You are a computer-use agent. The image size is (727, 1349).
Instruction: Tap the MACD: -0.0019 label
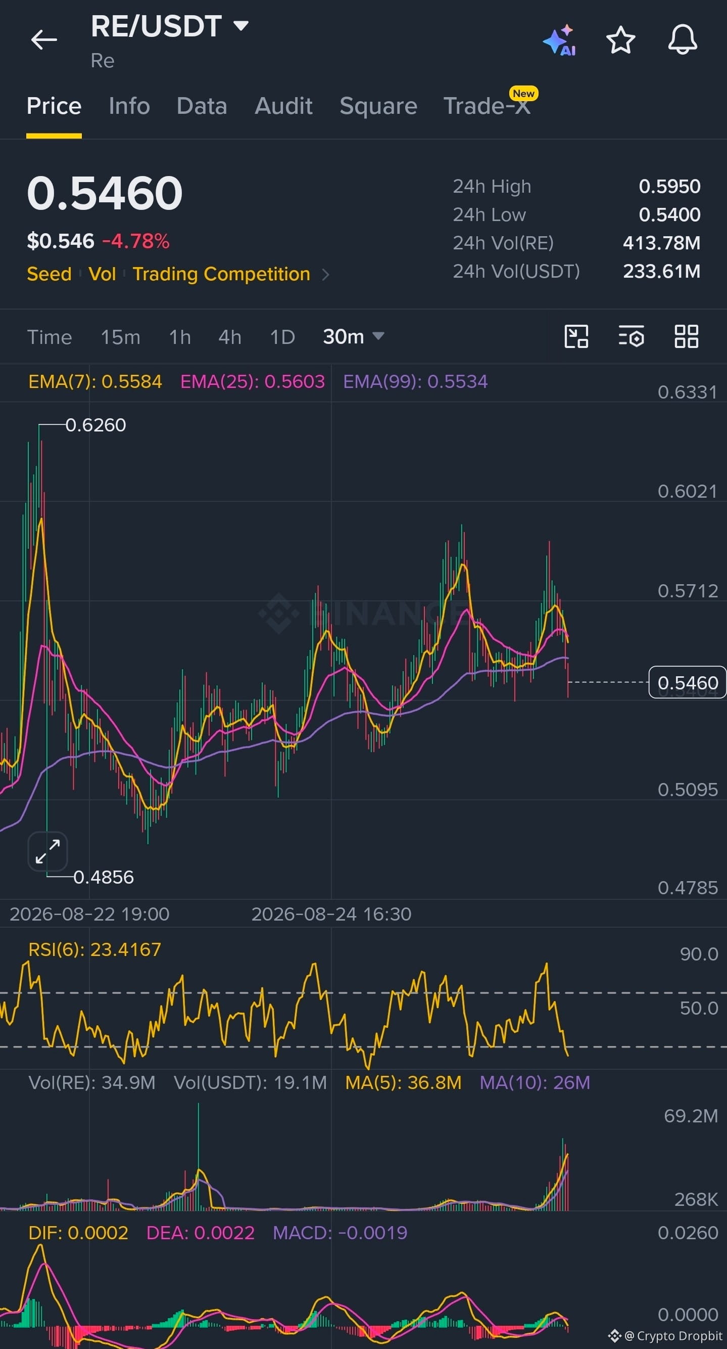(340, 1233)
